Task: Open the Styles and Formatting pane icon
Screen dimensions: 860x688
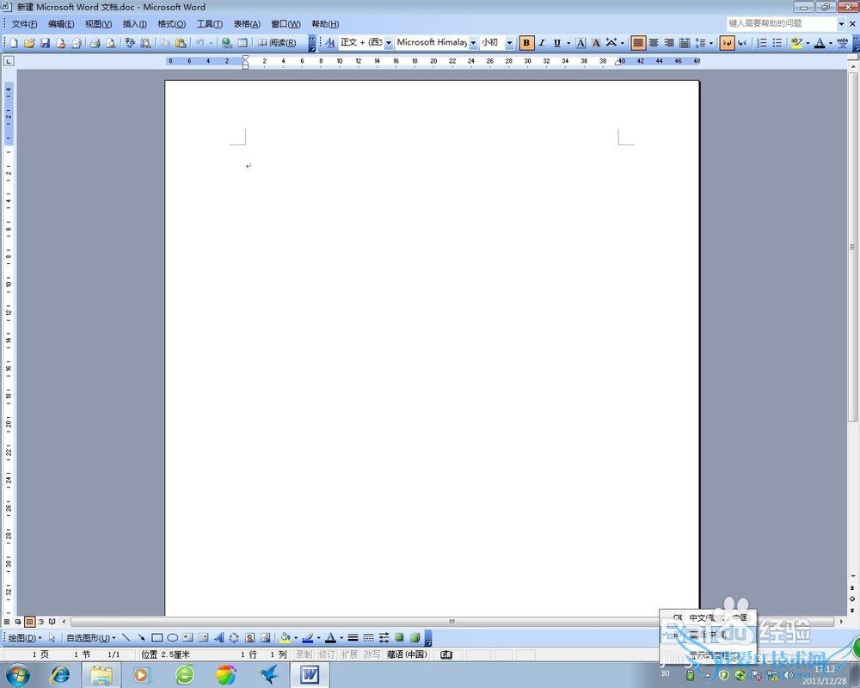Action: [330, 43]
